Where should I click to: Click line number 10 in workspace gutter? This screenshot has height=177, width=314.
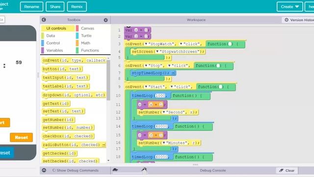tap(118, 96)
